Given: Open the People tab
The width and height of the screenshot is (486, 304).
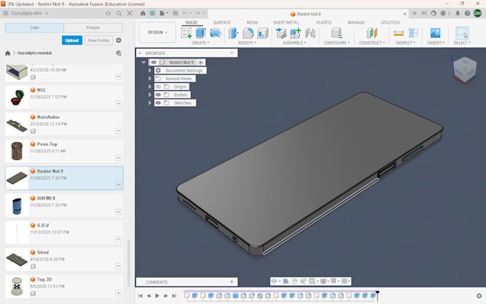Looking at the screenshot, I should (x=93, y=28).
